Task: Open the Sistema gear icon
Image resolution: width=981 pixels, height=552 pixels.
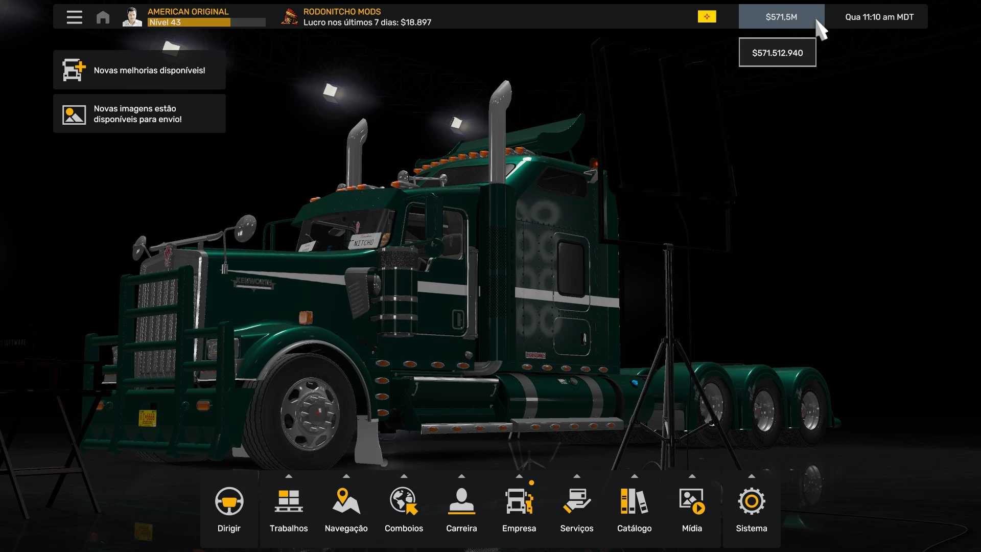Action: click(x=751, y=501)
